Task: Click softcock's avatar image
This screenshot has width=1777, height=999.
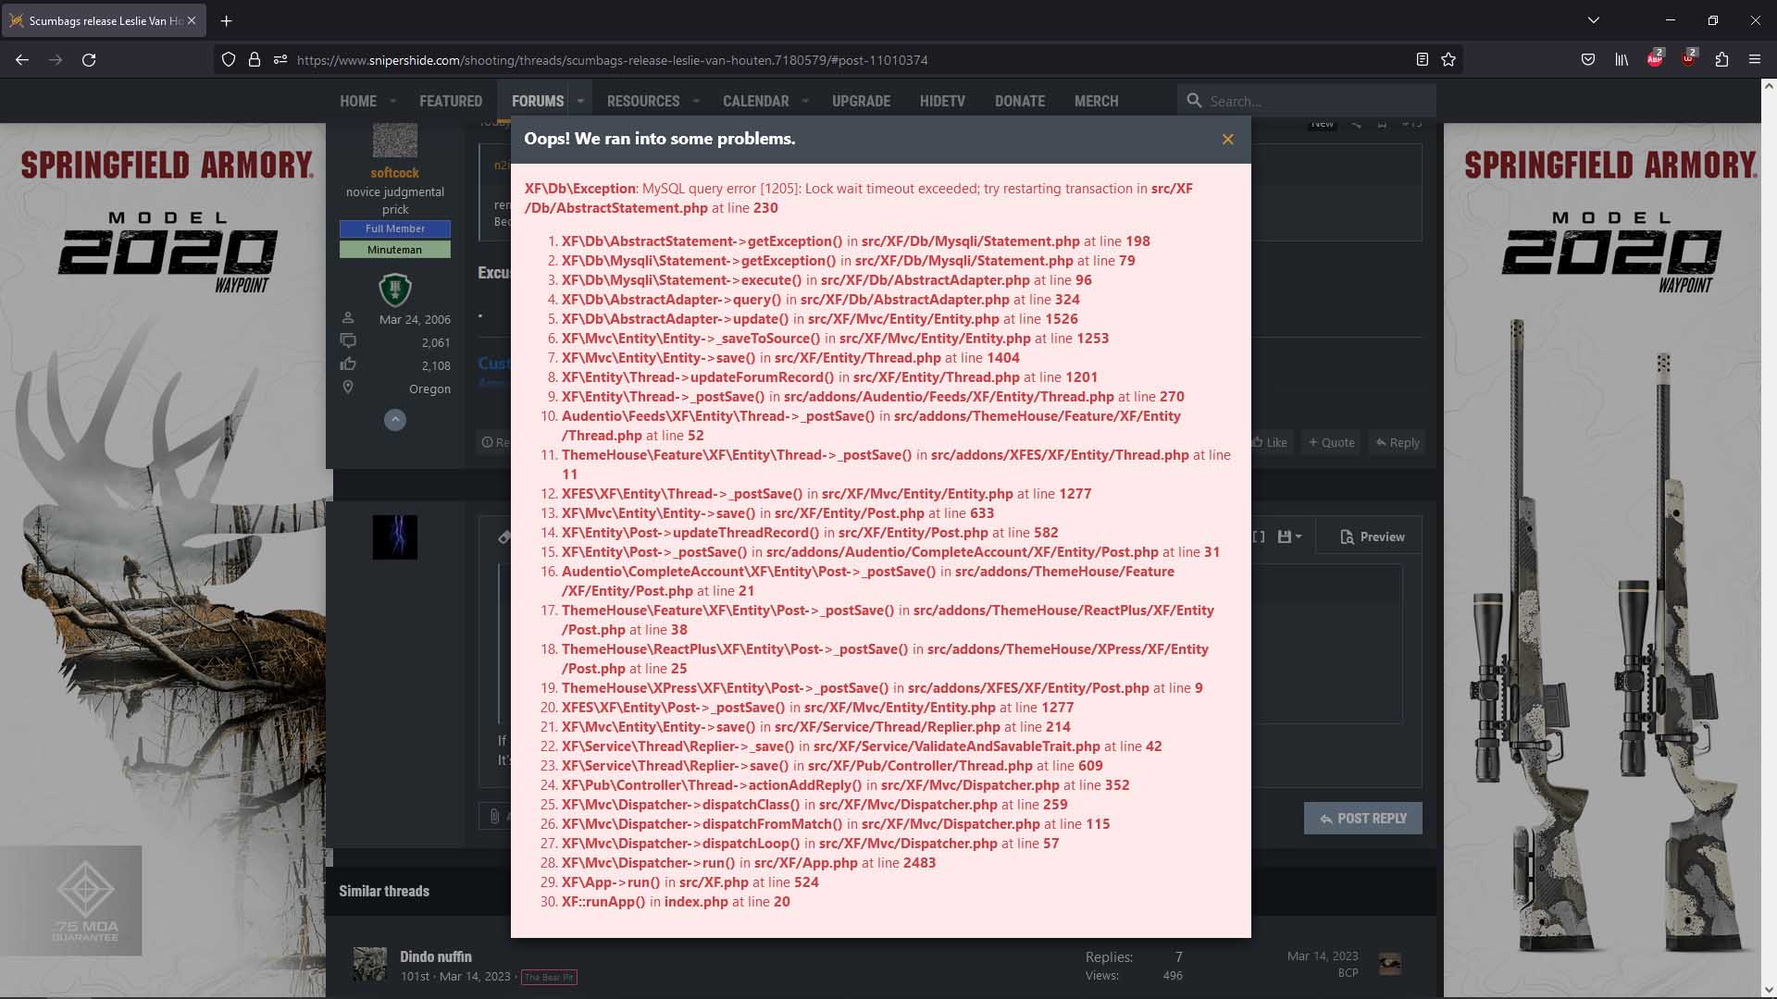Action: click(395, 140)
